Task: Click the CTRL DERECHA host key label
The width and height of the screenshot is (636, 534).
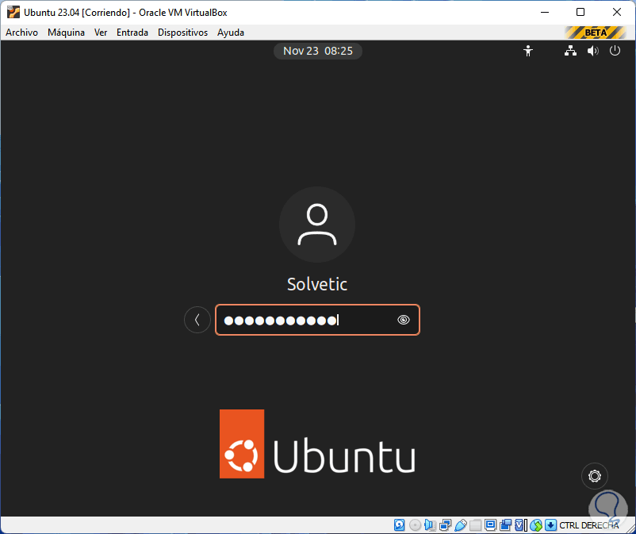Action: pos(589,525)
